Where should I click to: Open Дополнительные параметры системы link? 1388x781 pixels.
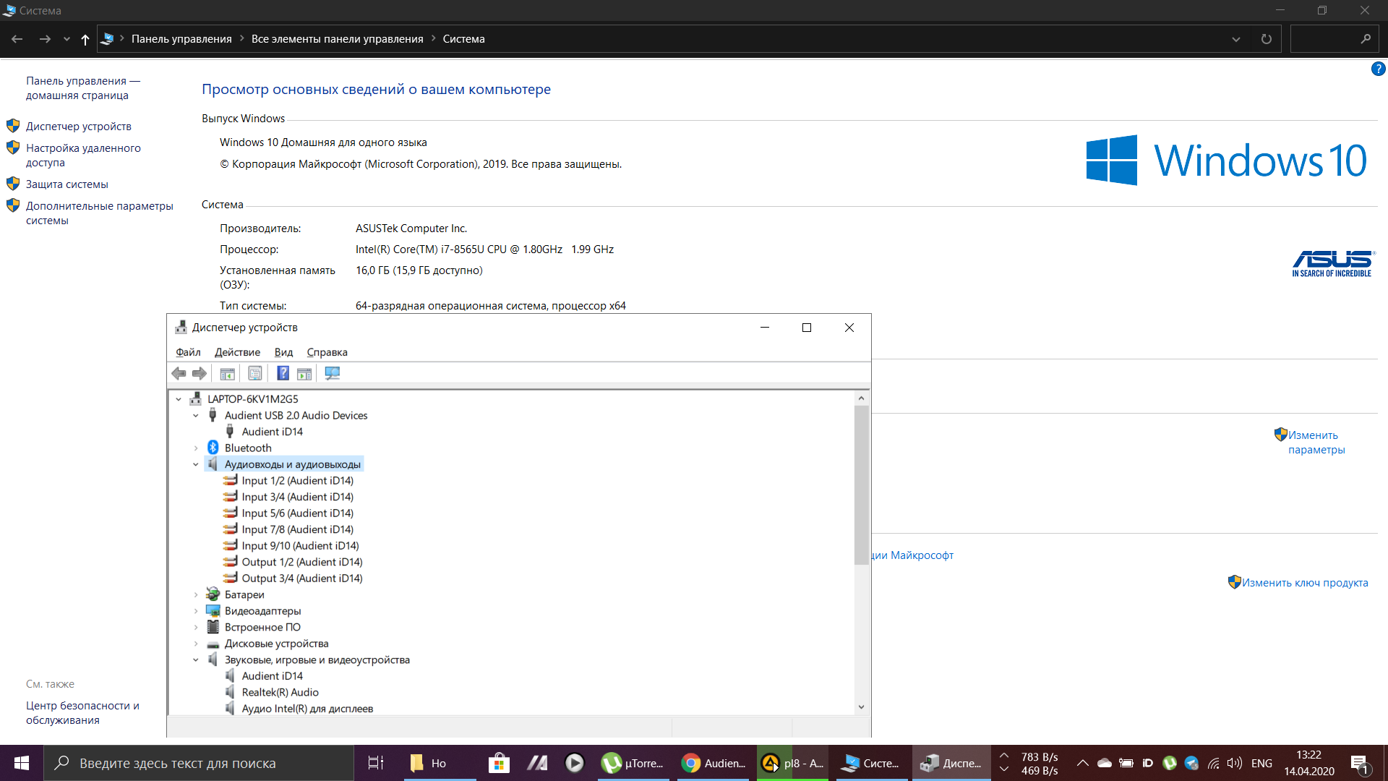[x=100, y=213]
